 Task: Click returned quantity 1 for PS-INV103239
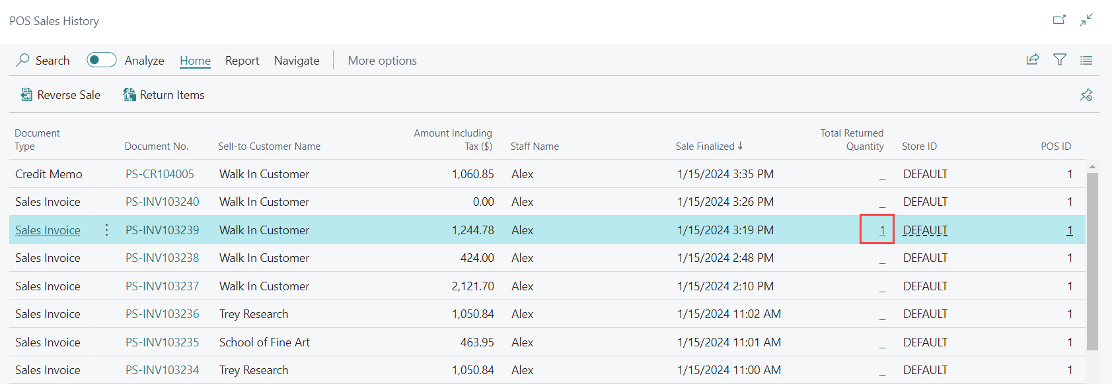(x=882, y=230)
